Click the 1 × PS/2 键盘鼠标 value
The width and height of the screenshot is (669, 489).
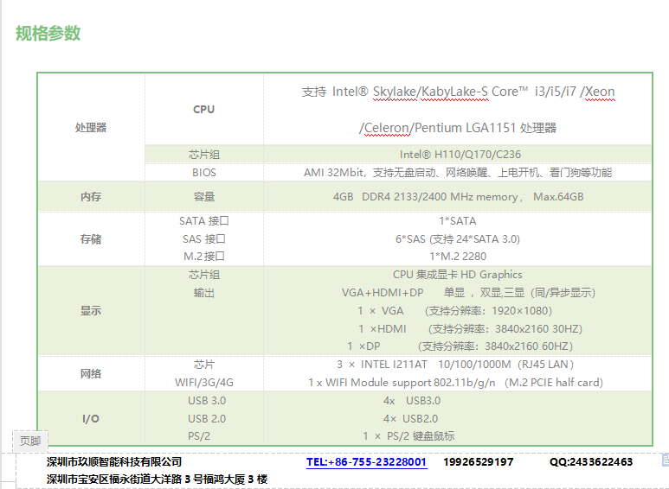point(408,436)
